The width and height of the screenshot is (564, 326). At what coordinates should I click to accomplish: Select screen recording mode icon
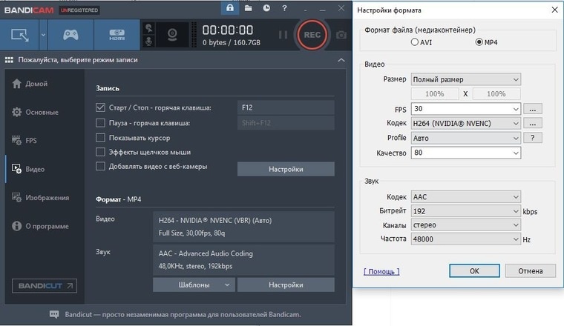[20, 35]
